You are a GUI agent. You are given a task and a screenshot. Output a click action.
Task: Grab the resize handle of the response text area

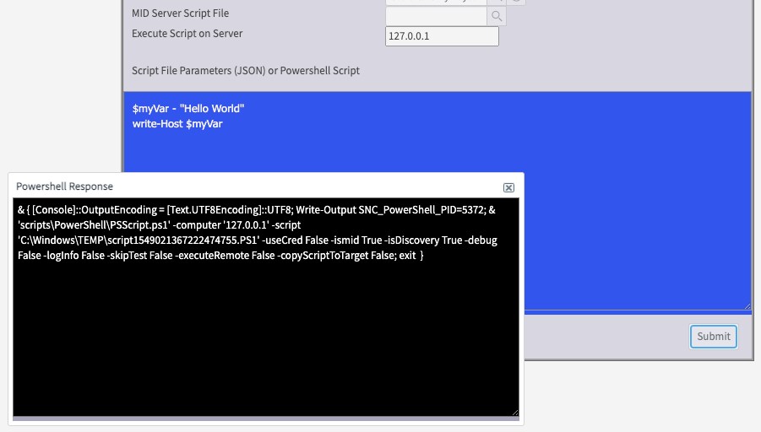[515, 412]
